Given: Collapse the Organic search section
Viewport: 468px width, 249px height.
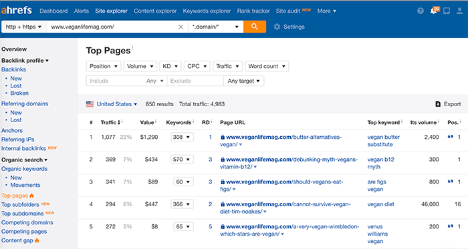Looking at the screenshot, I should [25, 160].
